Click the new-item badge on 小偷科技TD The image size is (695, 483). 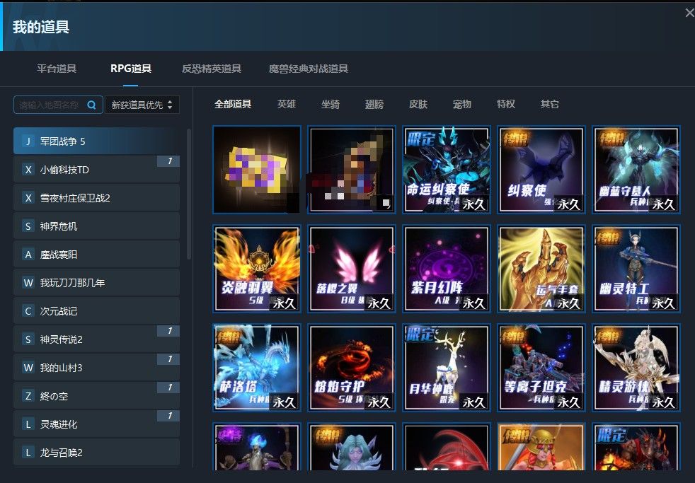tap(168, 161)
